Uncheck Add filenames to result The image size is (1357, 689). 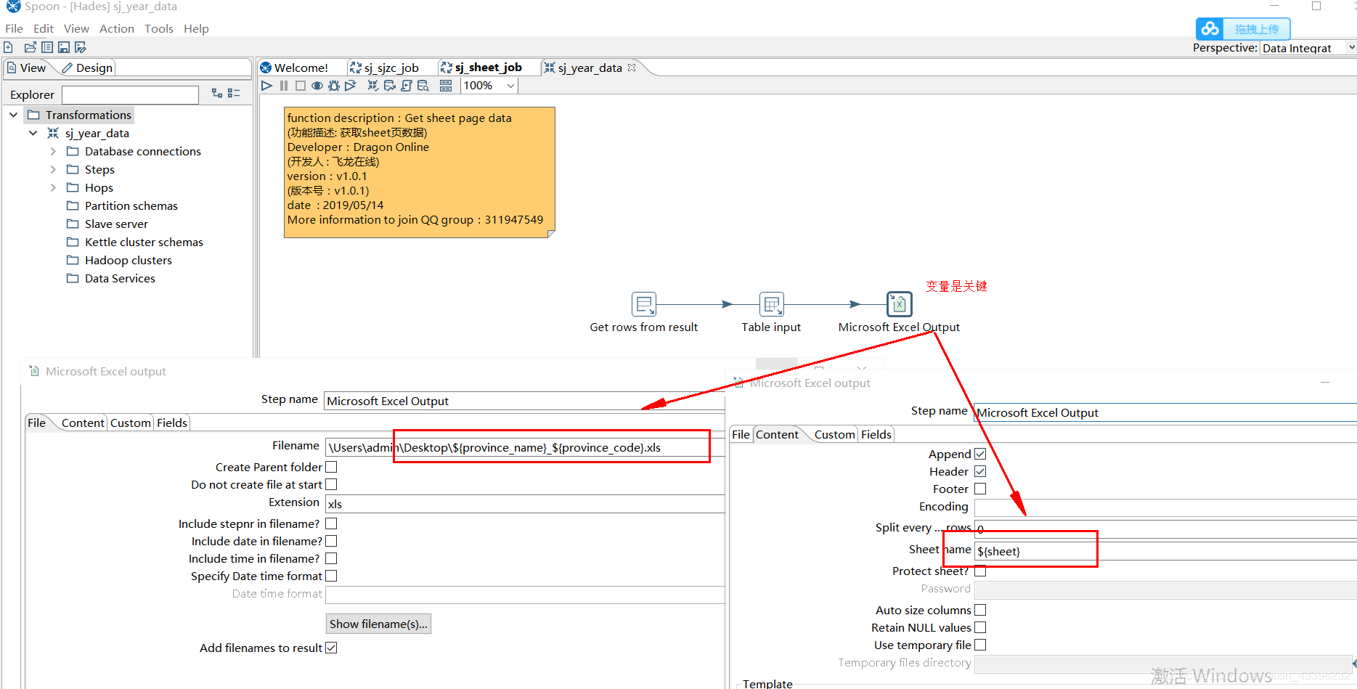point(331,648)
